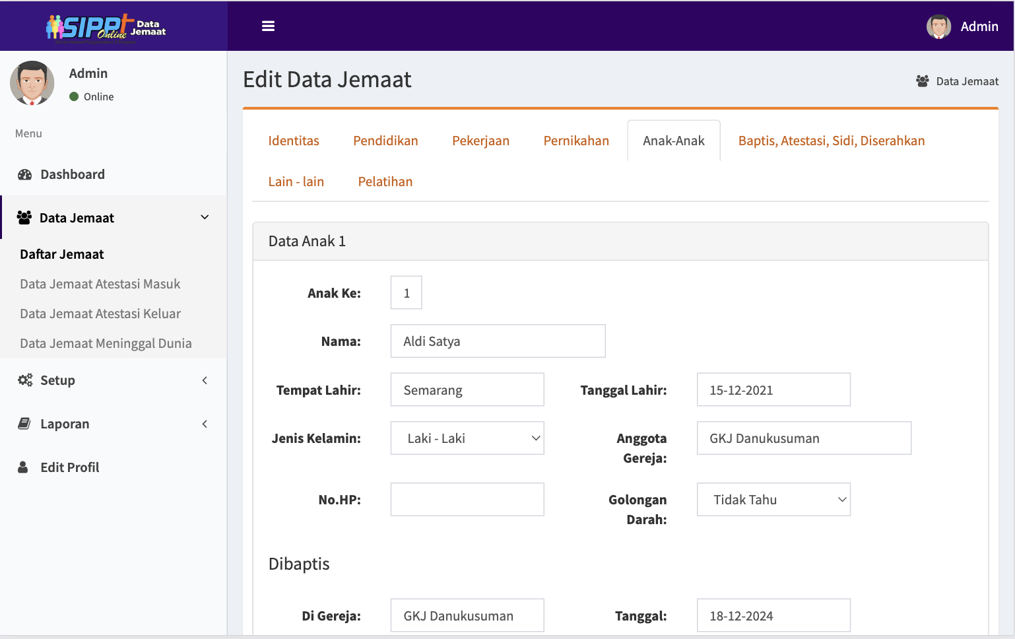Screen dimensions: 1015x639
Task: Click the Admin avatar in top bar
Action: click(x=938, y=26)
